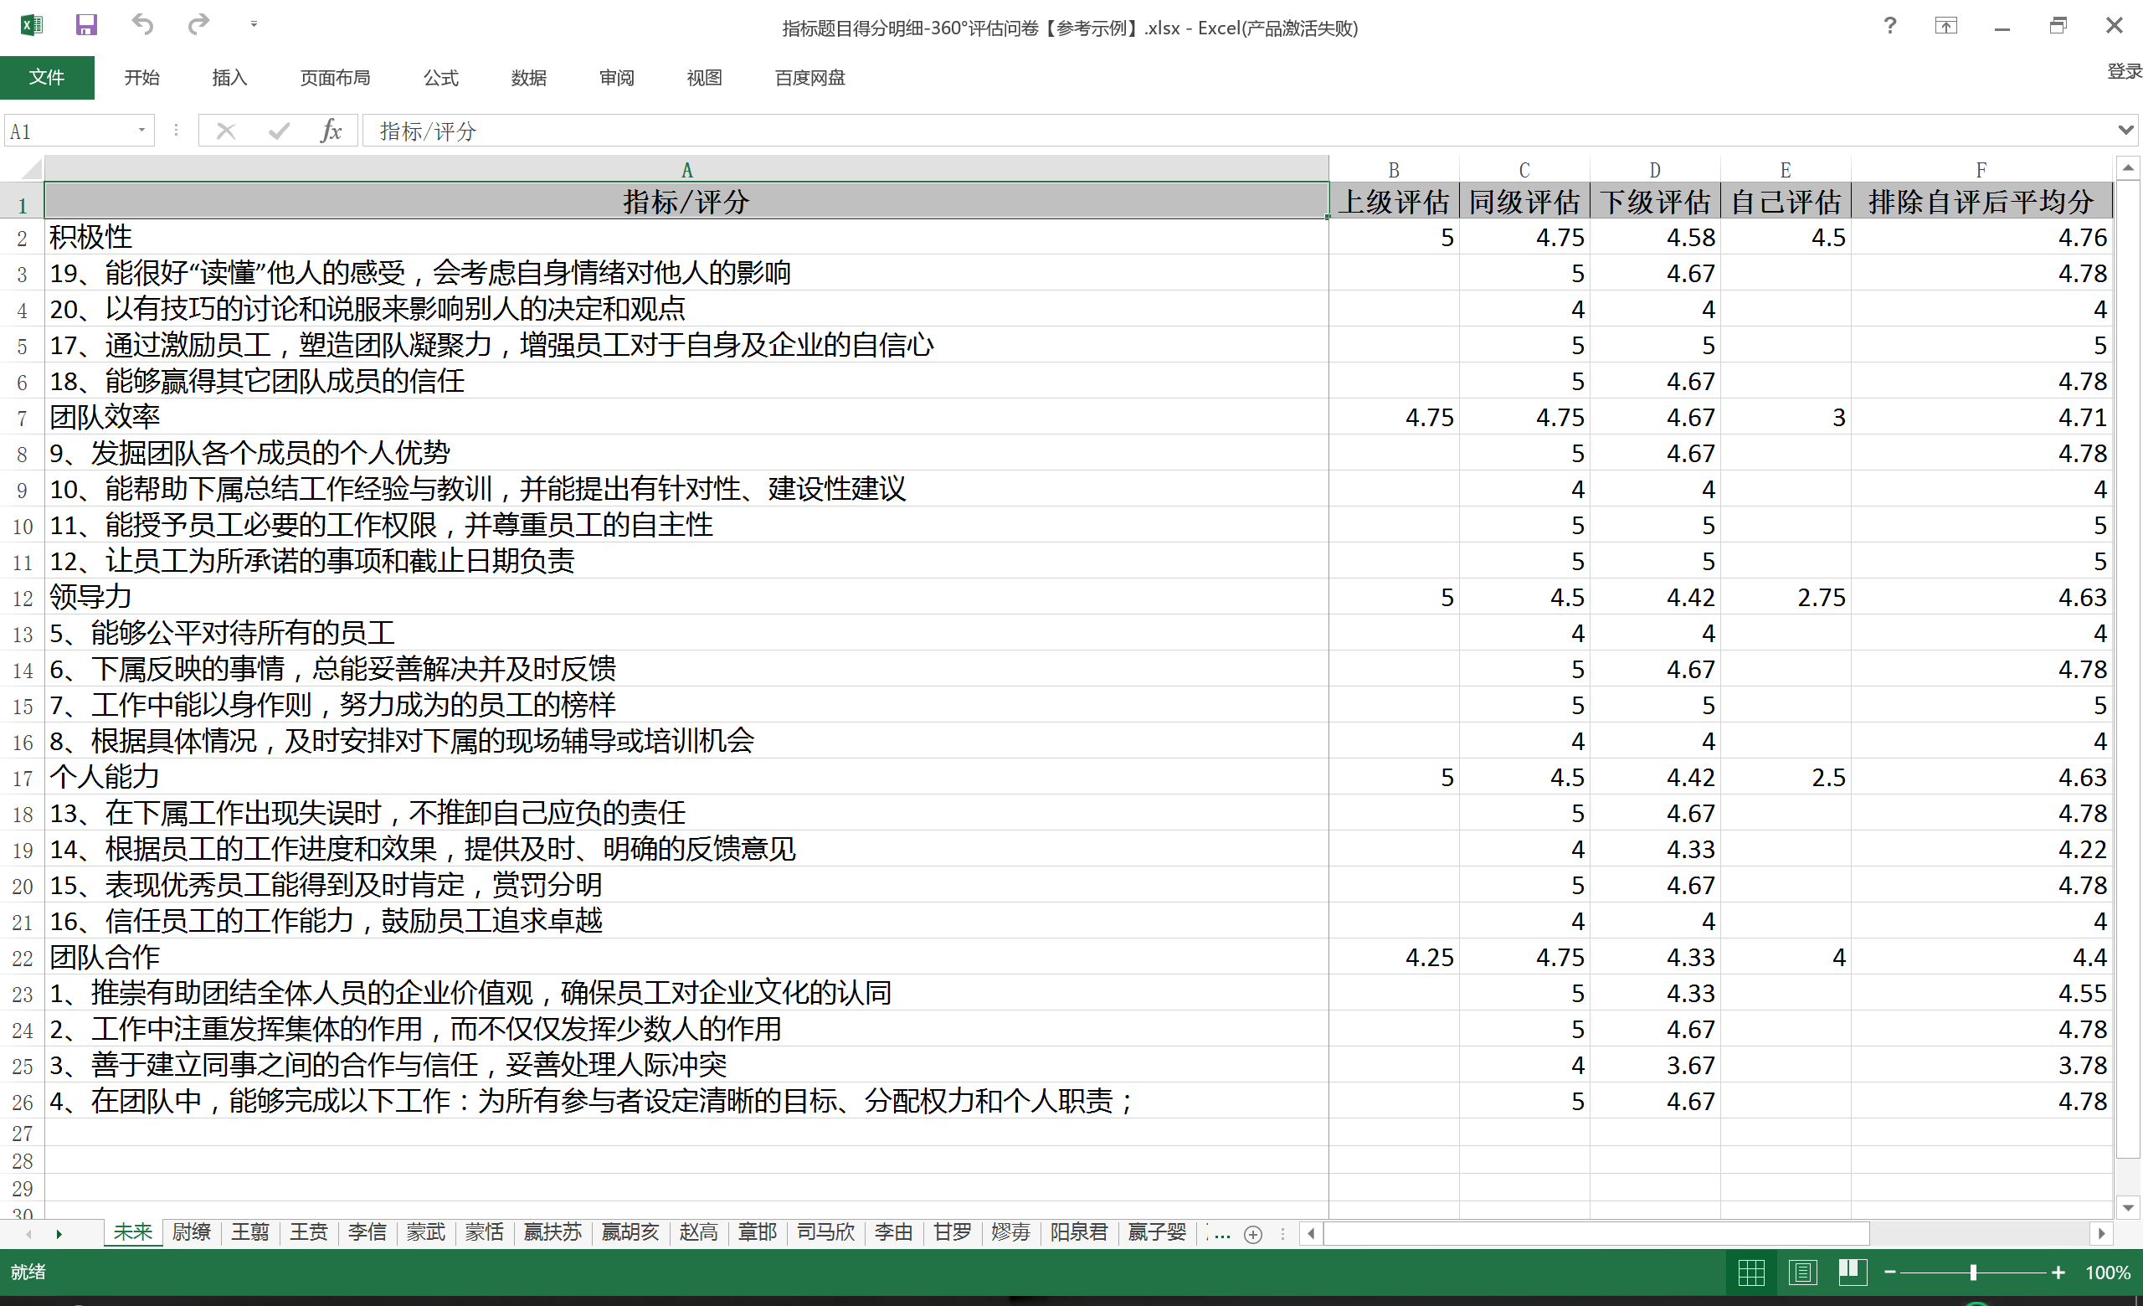Expand the formula bar chevron
This screenshot has height=1306, width=2143.
point(2125,131)
